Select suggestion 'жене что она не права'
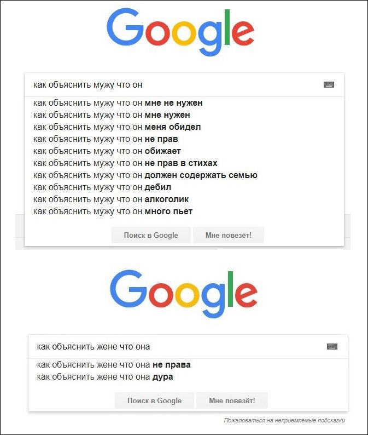Screen dimensions: 368x435 click(114, 365)
